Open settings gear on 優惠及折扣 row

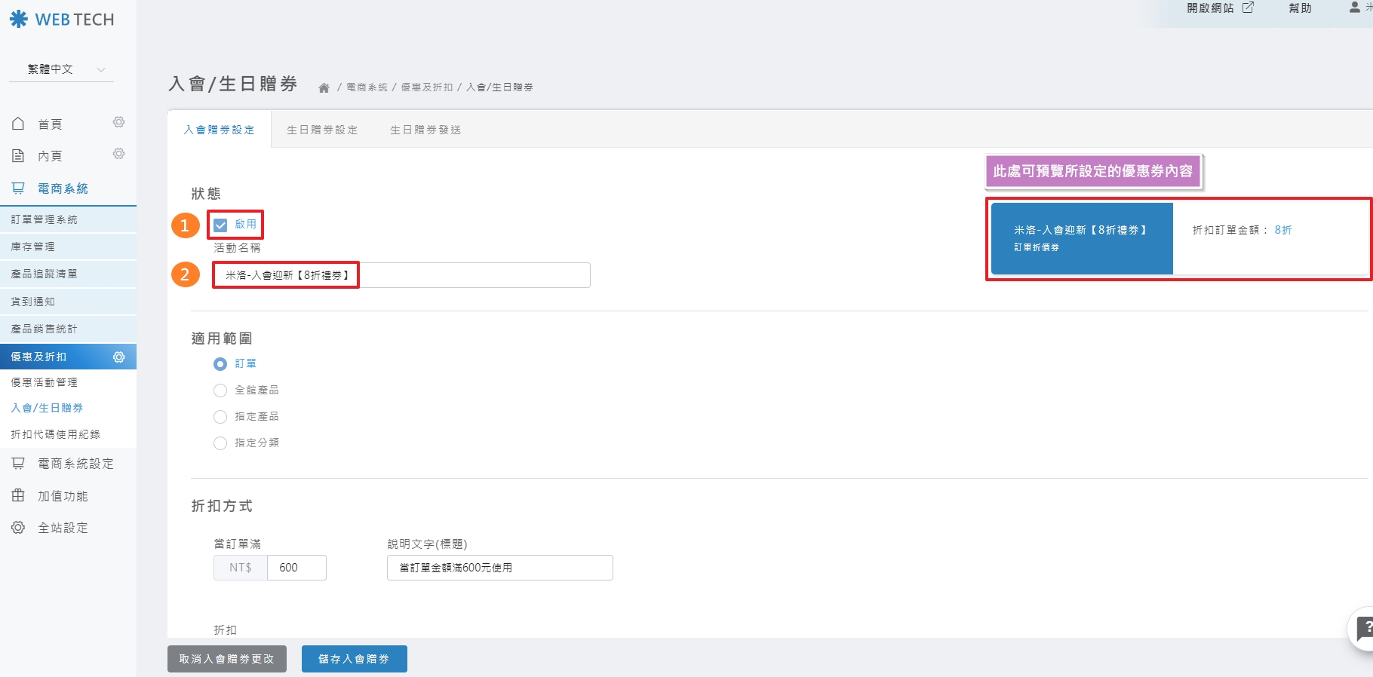118,357
